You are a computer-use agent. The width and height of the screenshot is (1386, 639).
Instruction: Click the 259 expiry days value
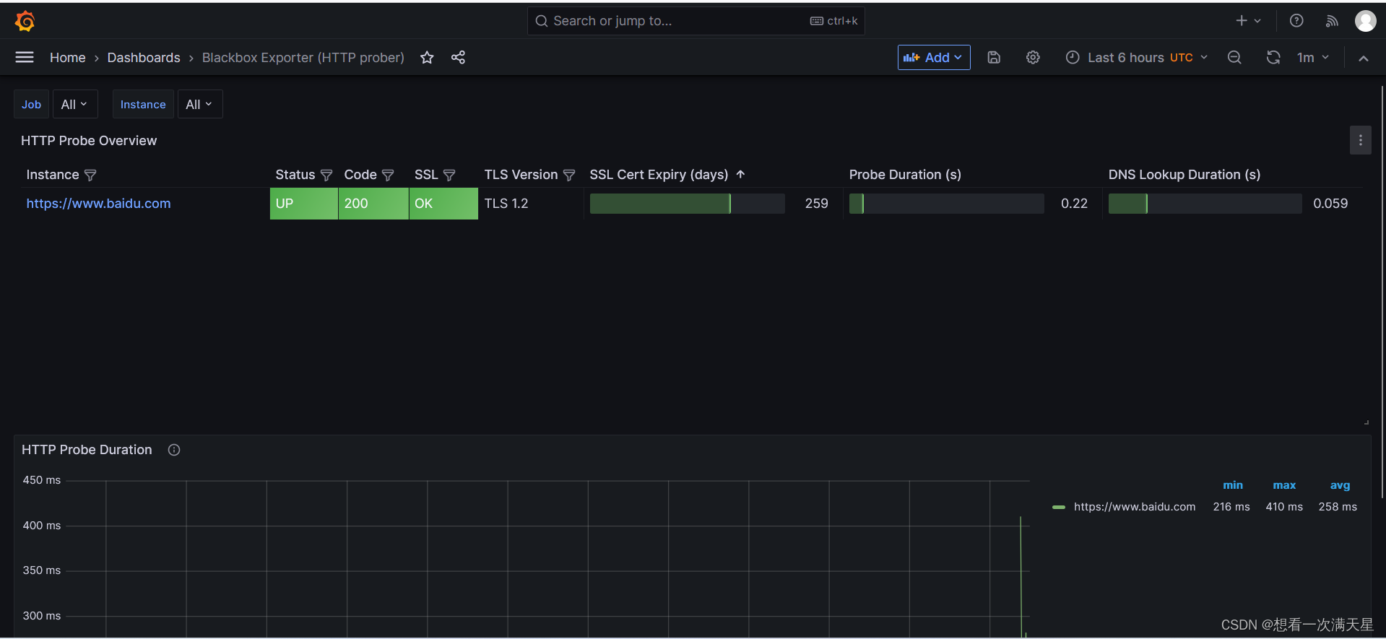[816, 204]
